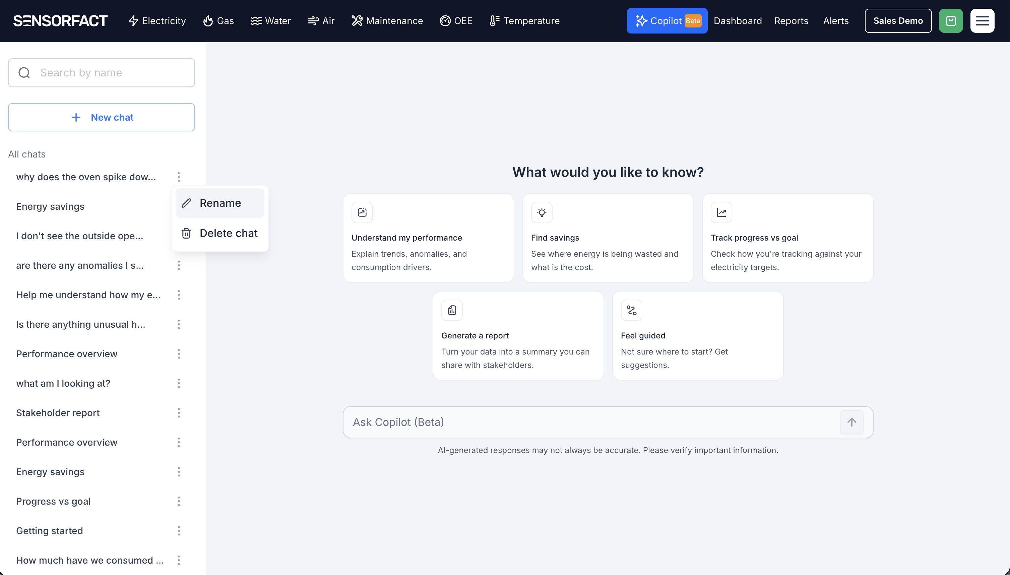
Task: Click the Find savings lightbulb icon
Action: [x=541, y=212]
